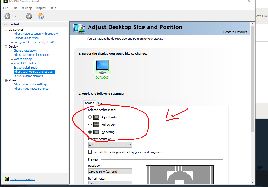The image size is (268, 187).
Task: Click the System Information icon
Action: click(x=7, y=179)
